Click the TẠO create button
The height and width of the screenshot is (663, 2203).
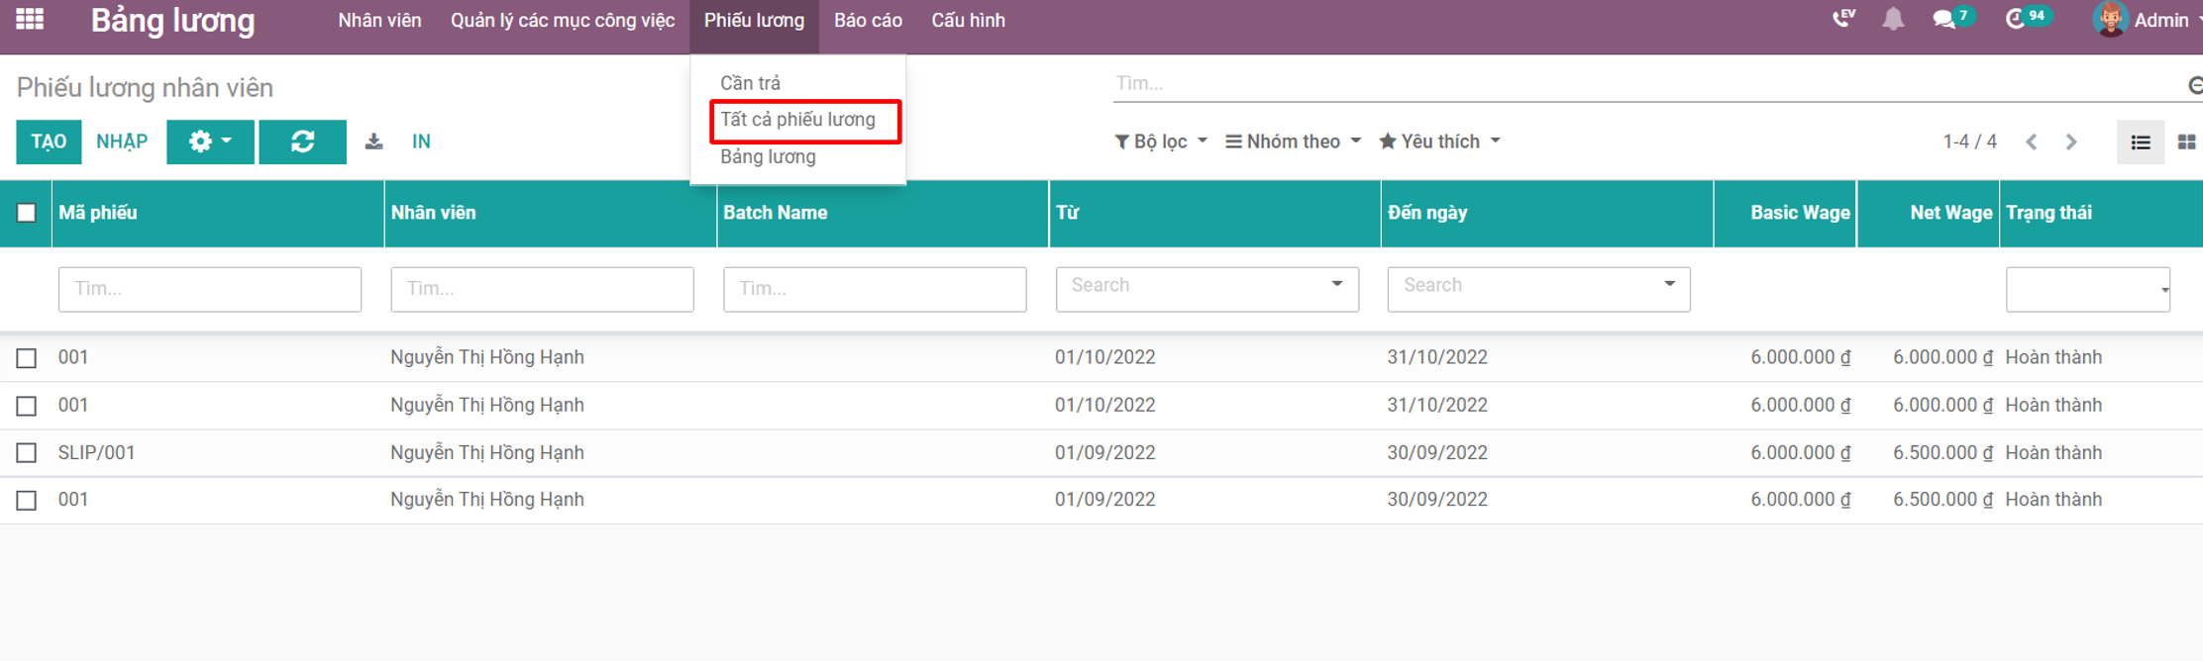(49, 142)
